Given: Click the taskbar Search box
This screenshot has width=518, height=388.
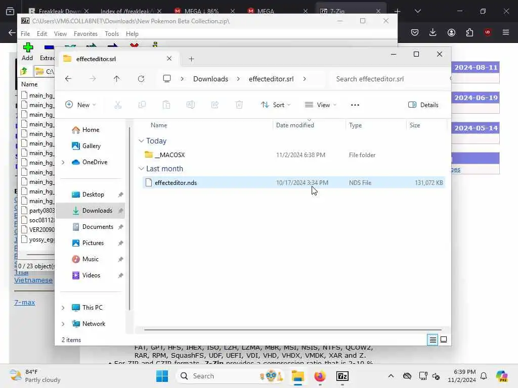Looking at the screenshot, I should [231, 376].
